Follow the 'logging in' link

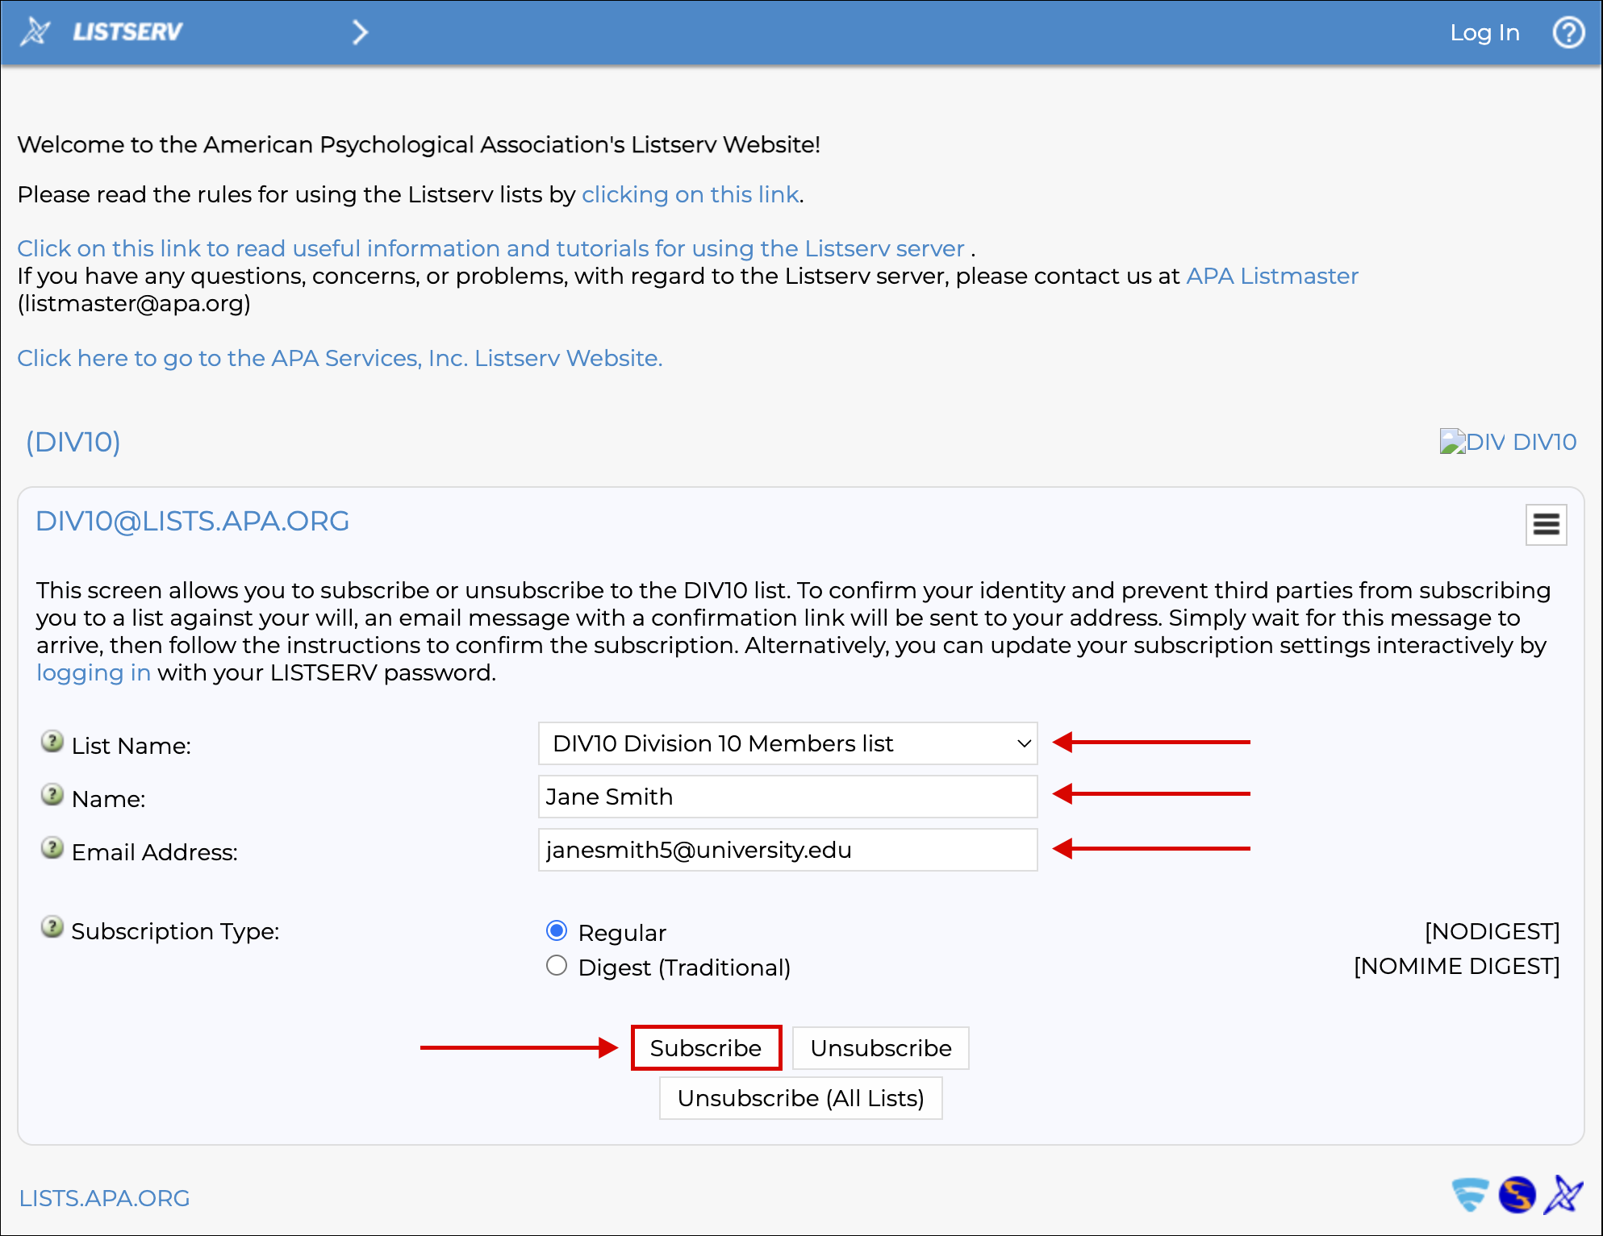tap(94, 672)
